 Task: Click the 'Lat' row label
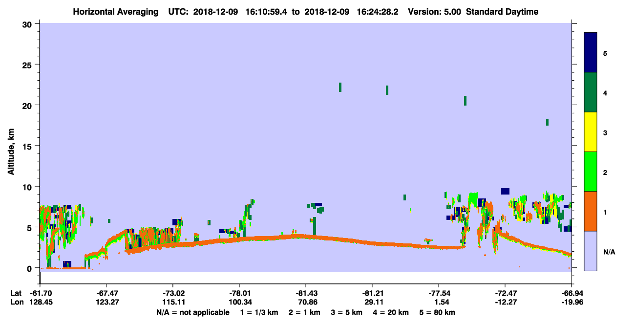16,293
